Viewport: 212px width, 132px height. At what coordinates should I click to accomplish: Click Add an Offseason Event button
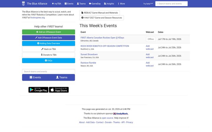pyautogui.click(x=49, y=32)
